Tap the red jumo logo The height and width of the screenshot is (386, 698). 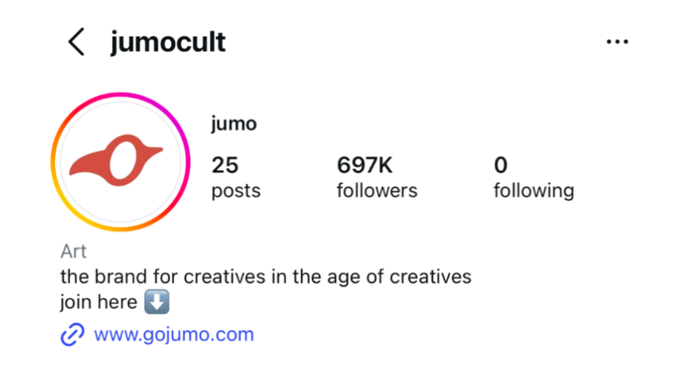(116, 161)
